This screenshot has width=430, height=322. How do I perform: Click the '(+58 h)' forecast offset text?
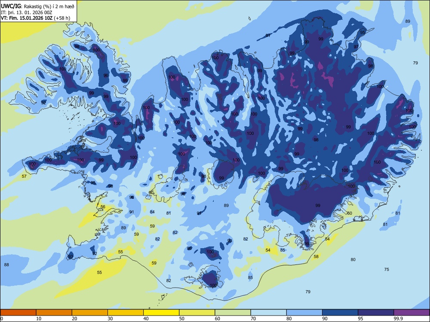(x=62, y=18)
